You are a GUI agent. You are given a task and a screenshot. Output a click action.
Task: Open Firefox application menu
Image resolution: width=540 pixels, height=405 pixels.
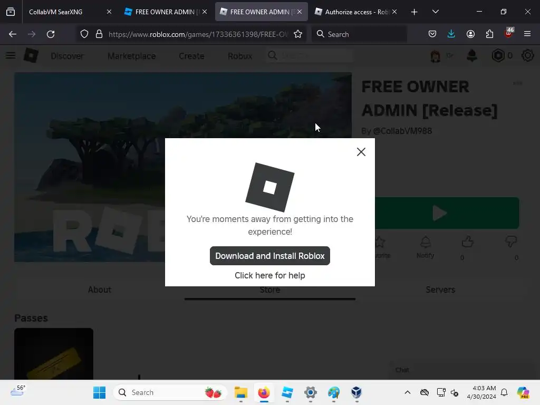point(527,34)
